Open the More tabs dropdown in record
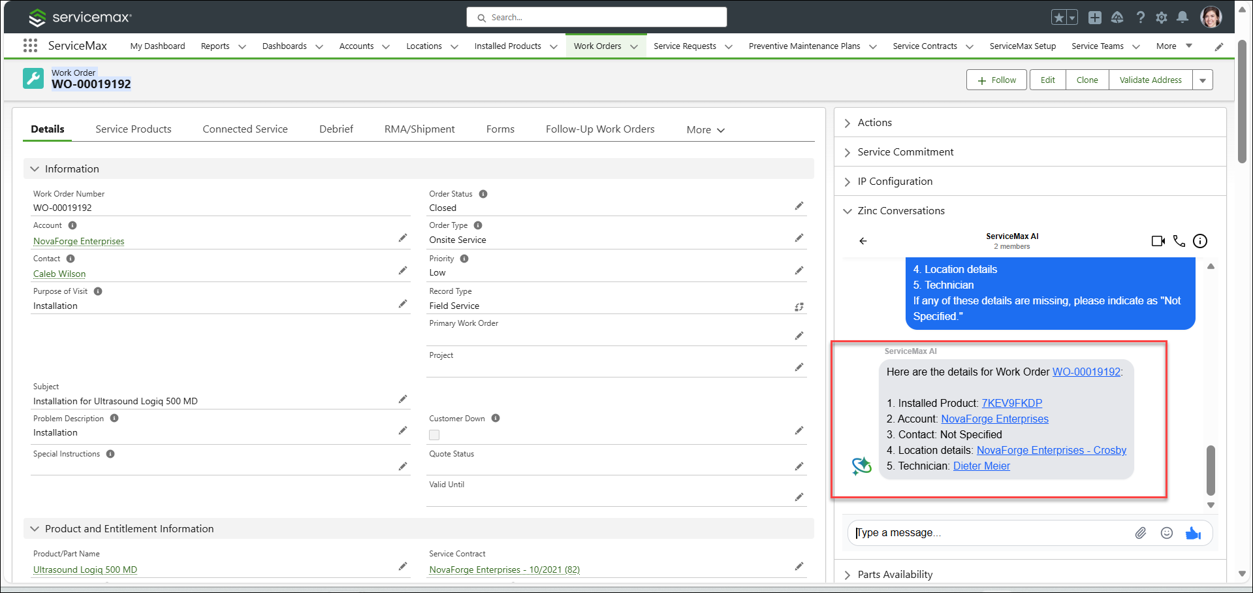Viewport: 1253px width, 593px height. click(x=706, y=130)
